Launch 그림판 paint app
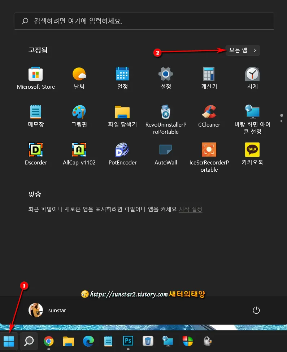The image size is (287, 352). 79,116
